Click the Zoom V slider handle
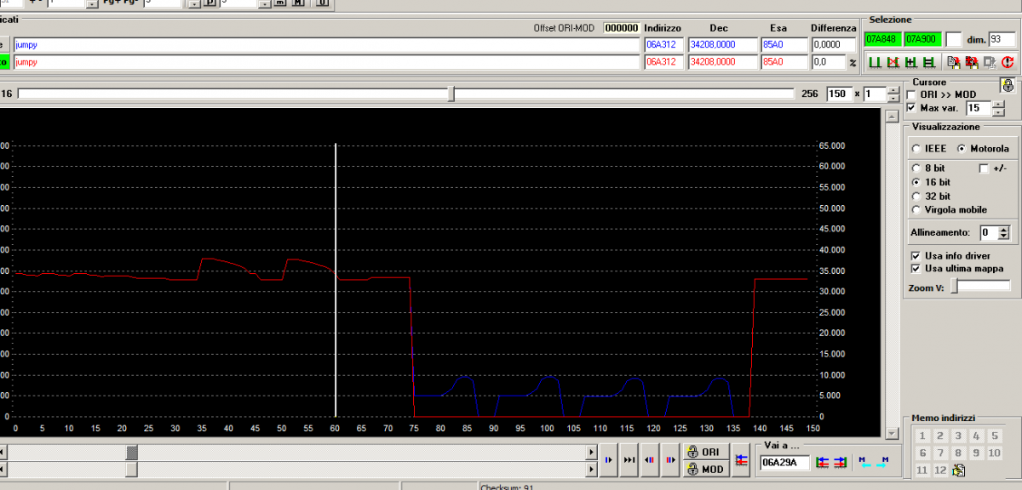The image size is (1022, 490). coord(954,288)
